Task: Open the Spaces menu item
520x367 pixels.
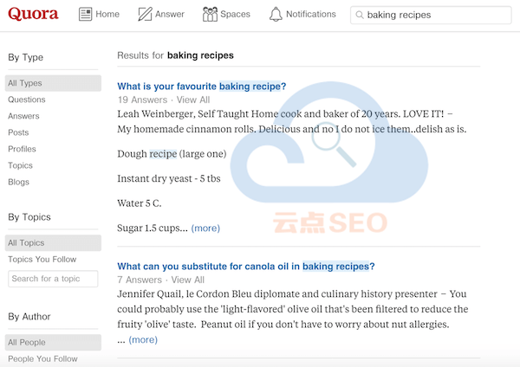Action: point(226,14)
